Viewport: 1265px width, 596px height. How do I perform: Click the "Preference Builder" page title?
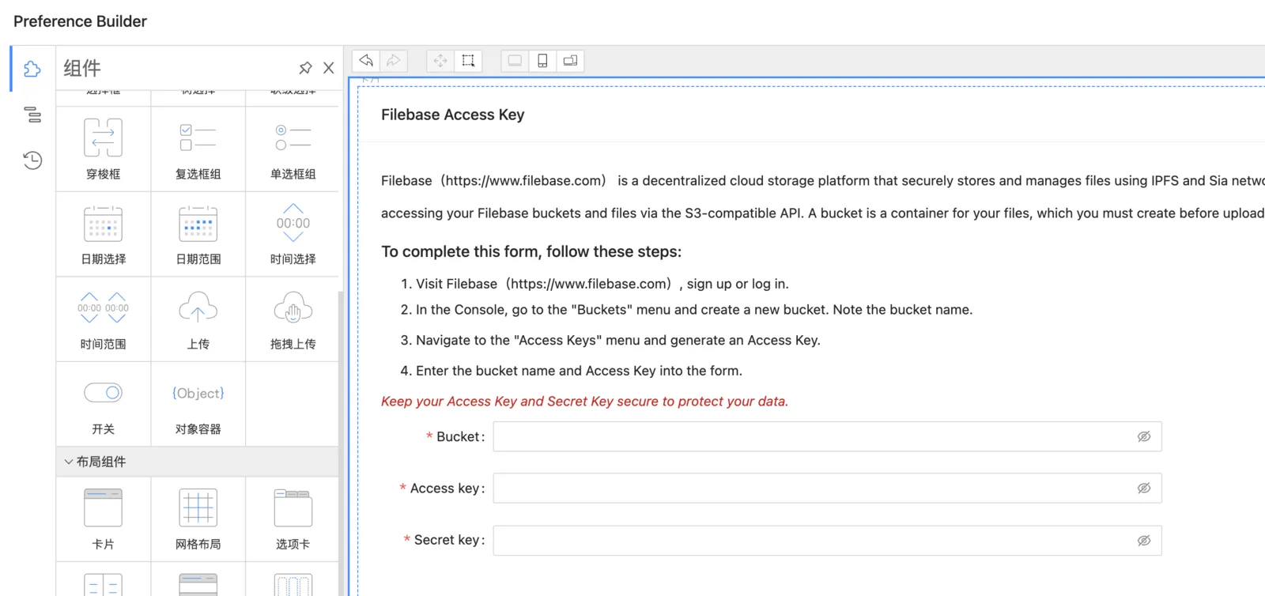(80, 21)
